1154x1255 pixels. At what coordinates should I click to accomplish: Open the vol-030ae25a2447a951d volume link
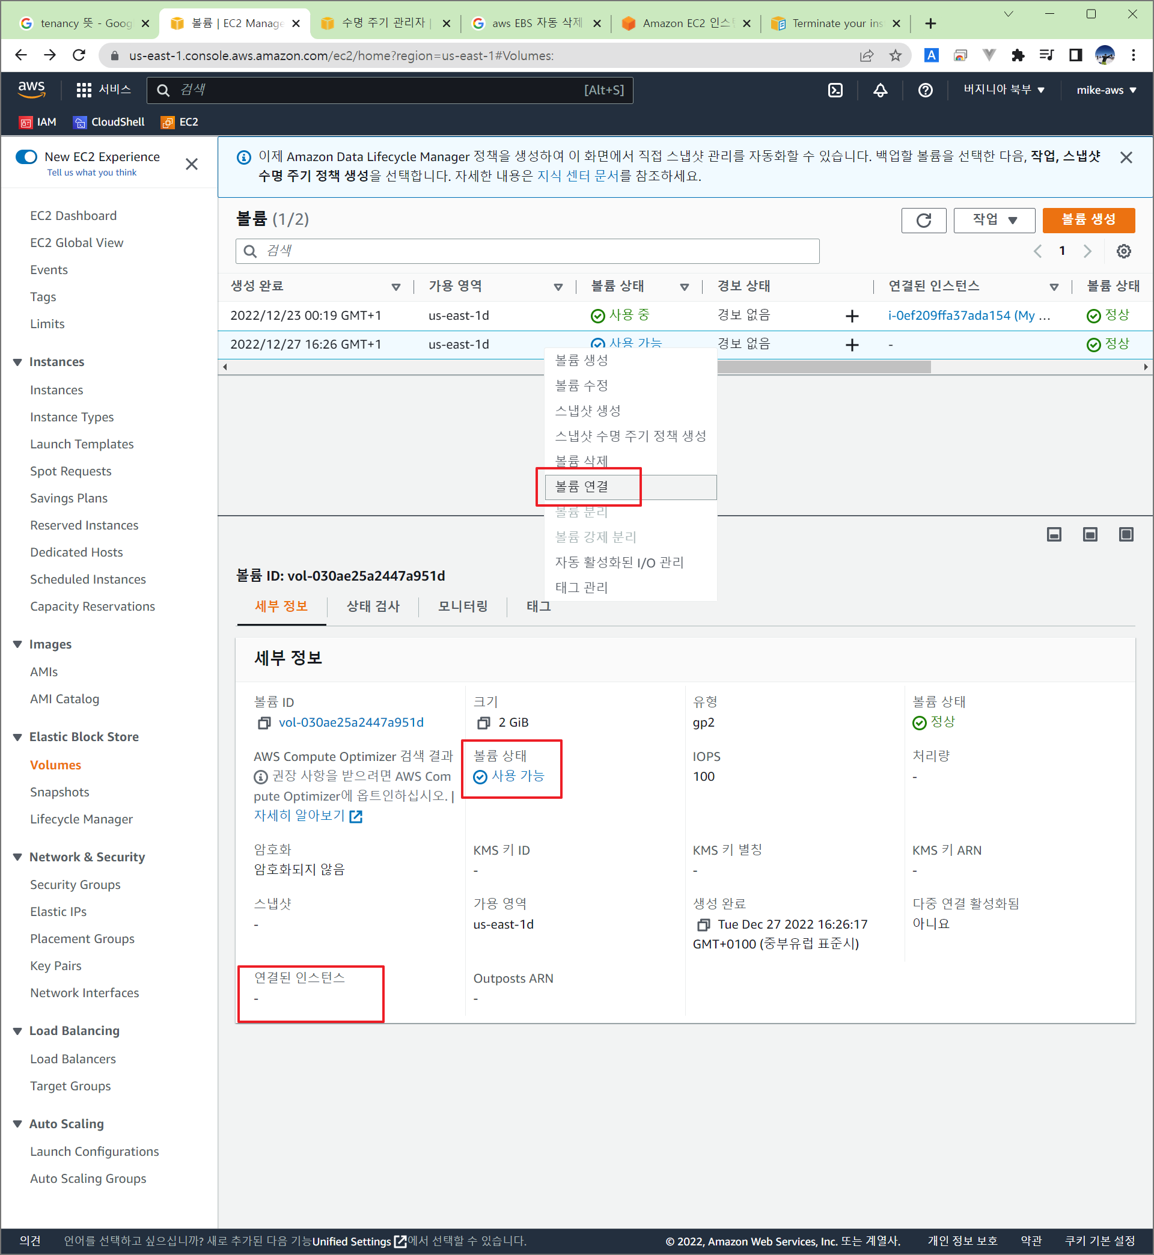click(x=351, y=723)
